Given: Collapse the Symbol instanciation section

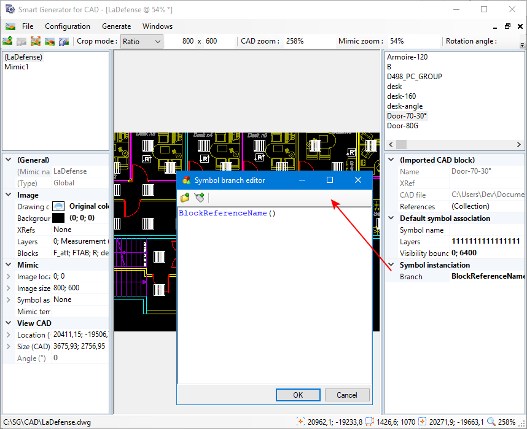Looking at the screenshot, I should coord(391,265).
